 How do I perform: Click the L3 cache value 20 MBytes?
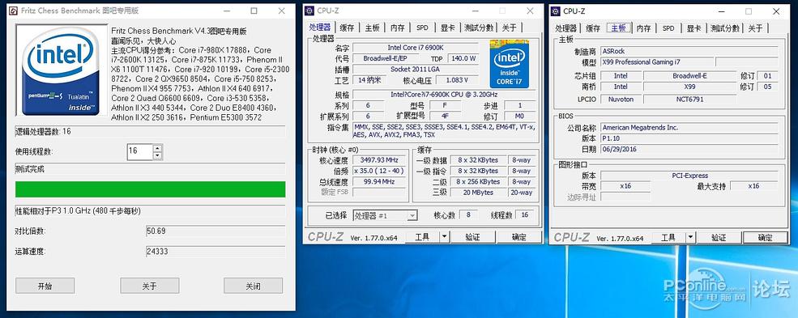[478, 193]
